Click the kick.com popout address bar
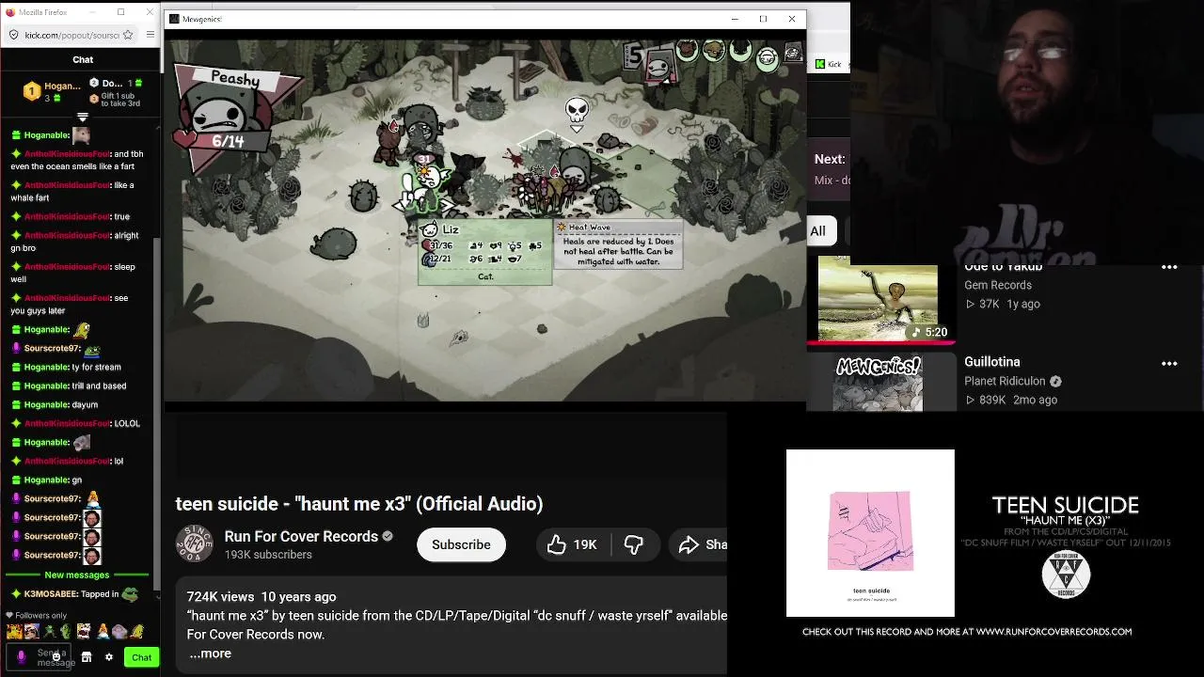 [x=71, y=35]
